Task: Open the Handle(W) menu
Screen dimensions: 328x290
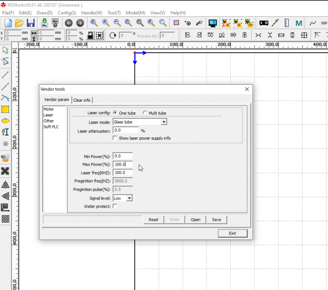Action: (x=92, y=13)
